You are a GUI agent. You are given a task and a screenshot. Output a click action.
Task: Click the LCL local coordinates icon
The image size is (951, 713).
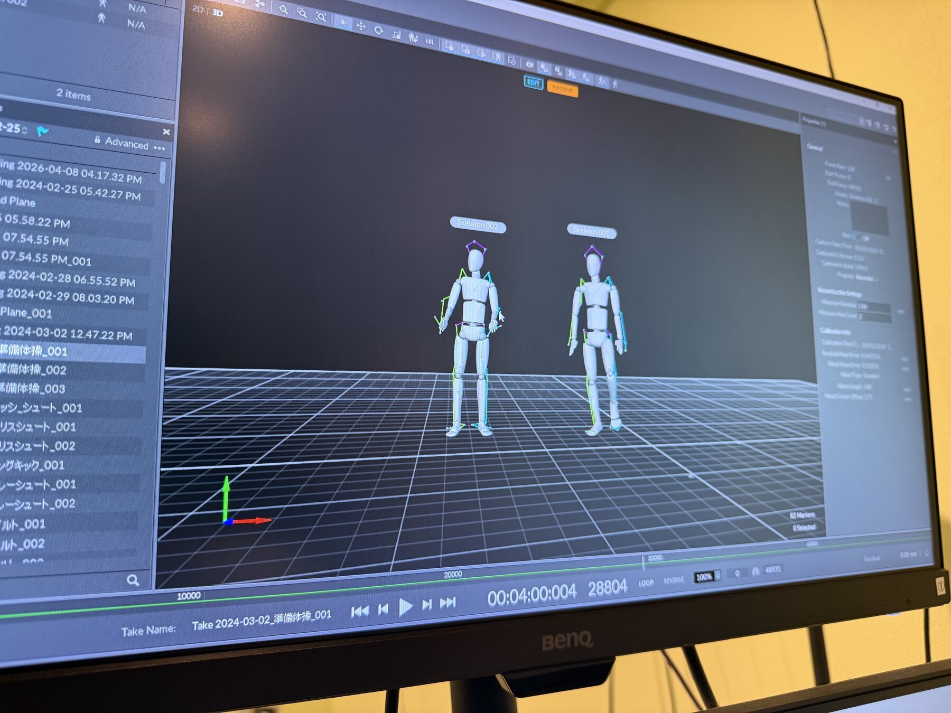click(x=430, y=41)
